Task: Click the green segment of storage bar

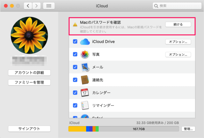Action: click(x=97, y=129)
